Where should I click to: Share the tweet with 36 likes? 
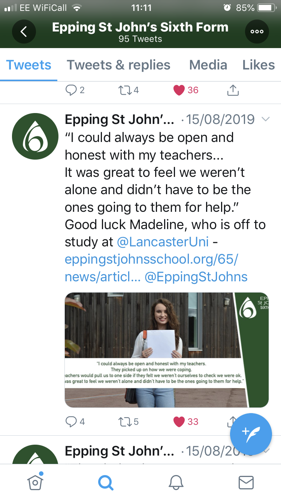233,90
